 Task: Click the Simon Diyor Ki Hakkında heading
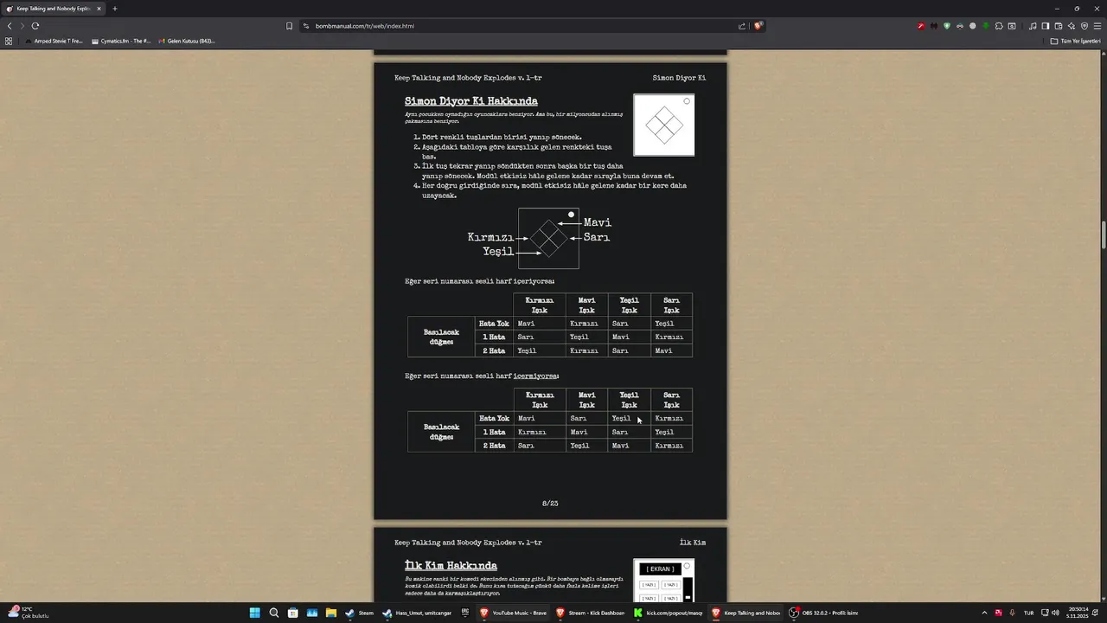click(x=470, y=101)
